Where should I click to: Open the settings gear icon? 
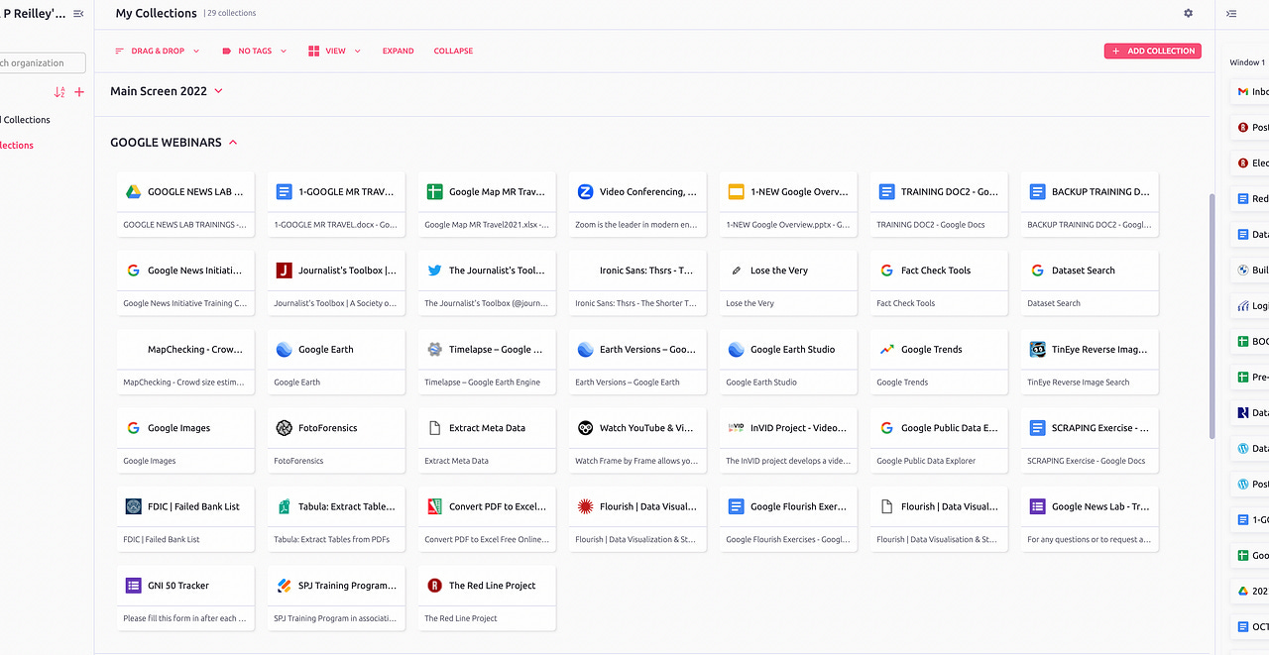coord(1189,13)
